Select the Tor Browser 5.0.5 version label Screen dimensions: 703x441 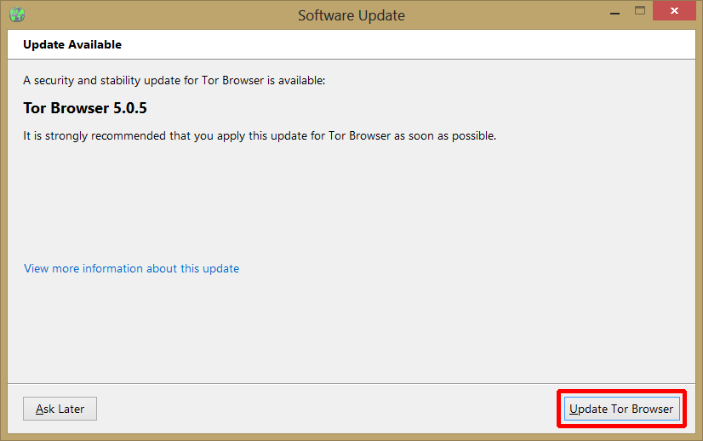(x=79, y=109)
